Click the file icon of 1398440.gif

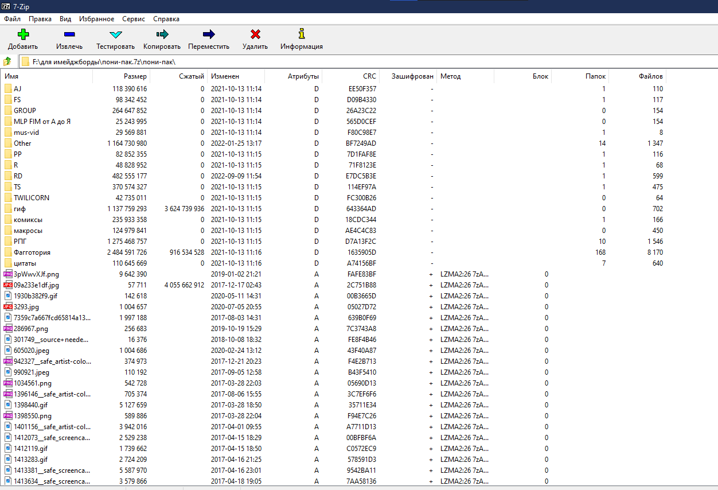8,405
